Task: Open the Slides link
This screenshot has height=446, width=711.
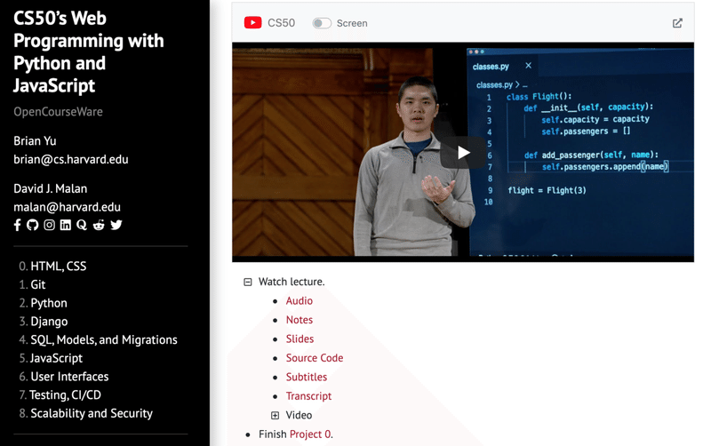Action: tap(300, 339)
